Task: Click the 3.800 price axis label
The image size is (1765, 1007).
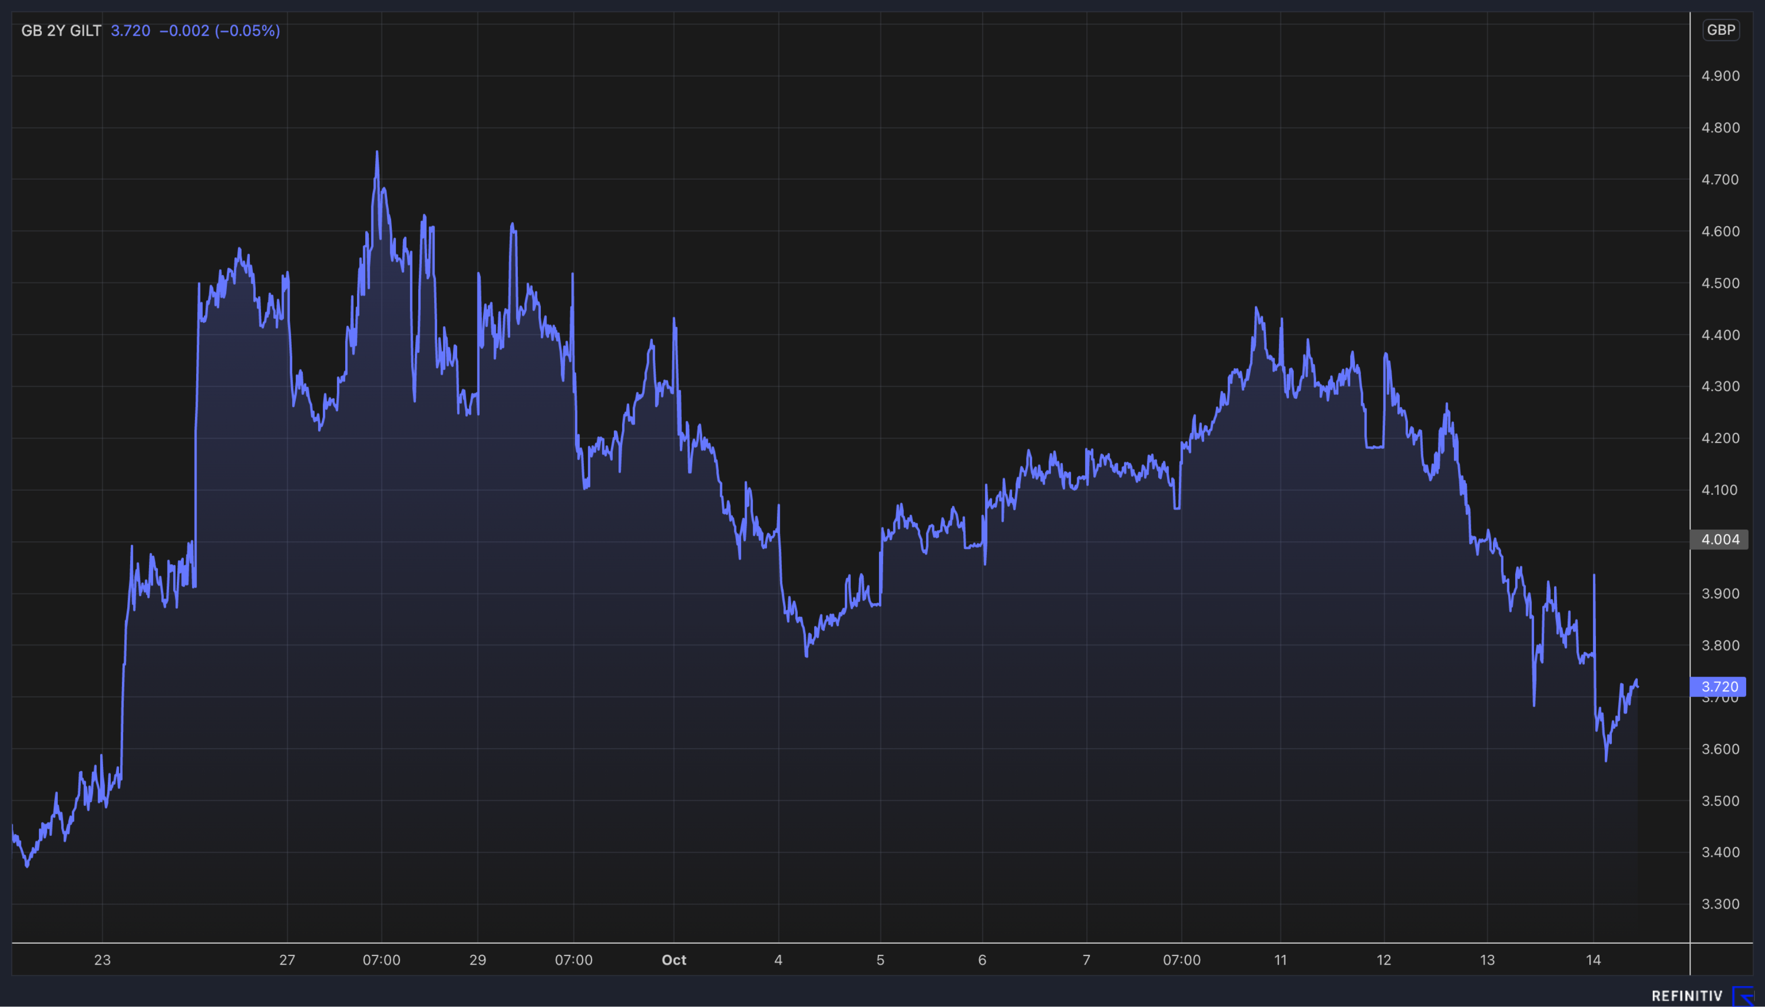Action: [1721, 646]
